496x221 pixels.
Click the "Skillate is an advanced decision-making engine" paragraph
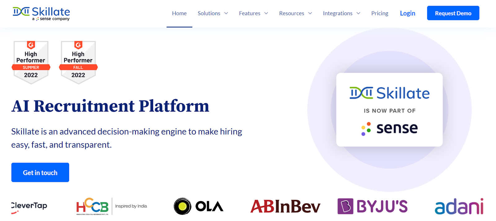(126, 138)
